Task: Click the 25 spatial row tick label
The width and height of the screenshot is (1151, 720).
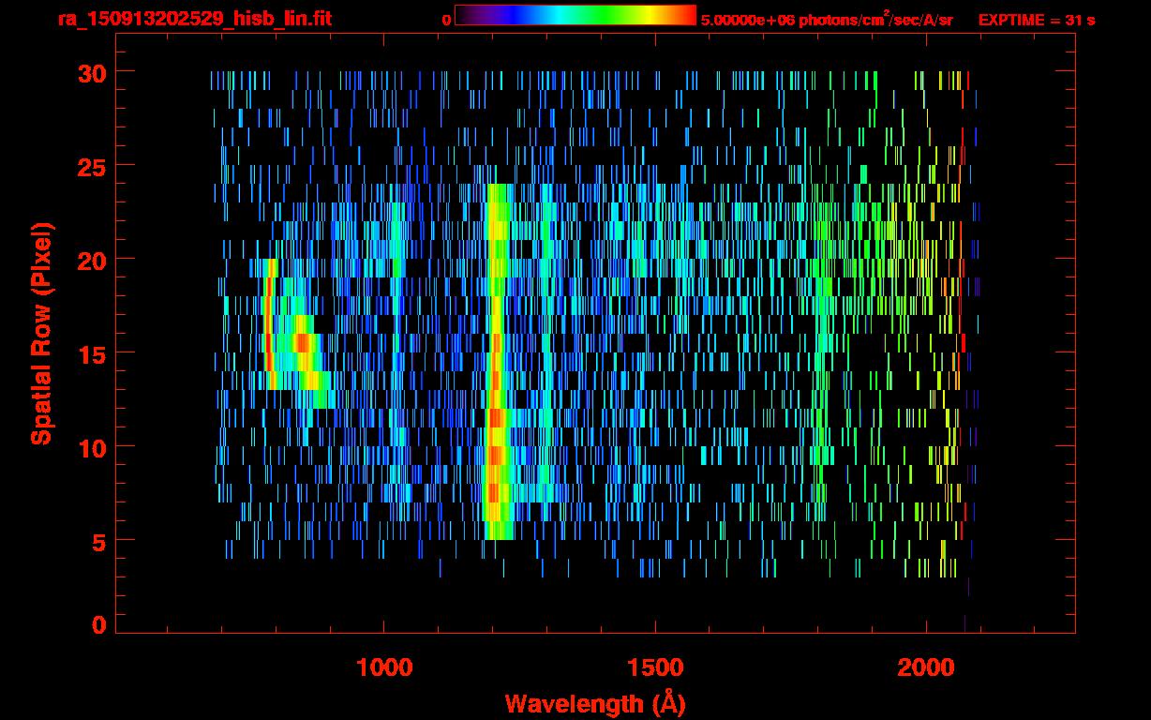Action: (x=91, y=166)
